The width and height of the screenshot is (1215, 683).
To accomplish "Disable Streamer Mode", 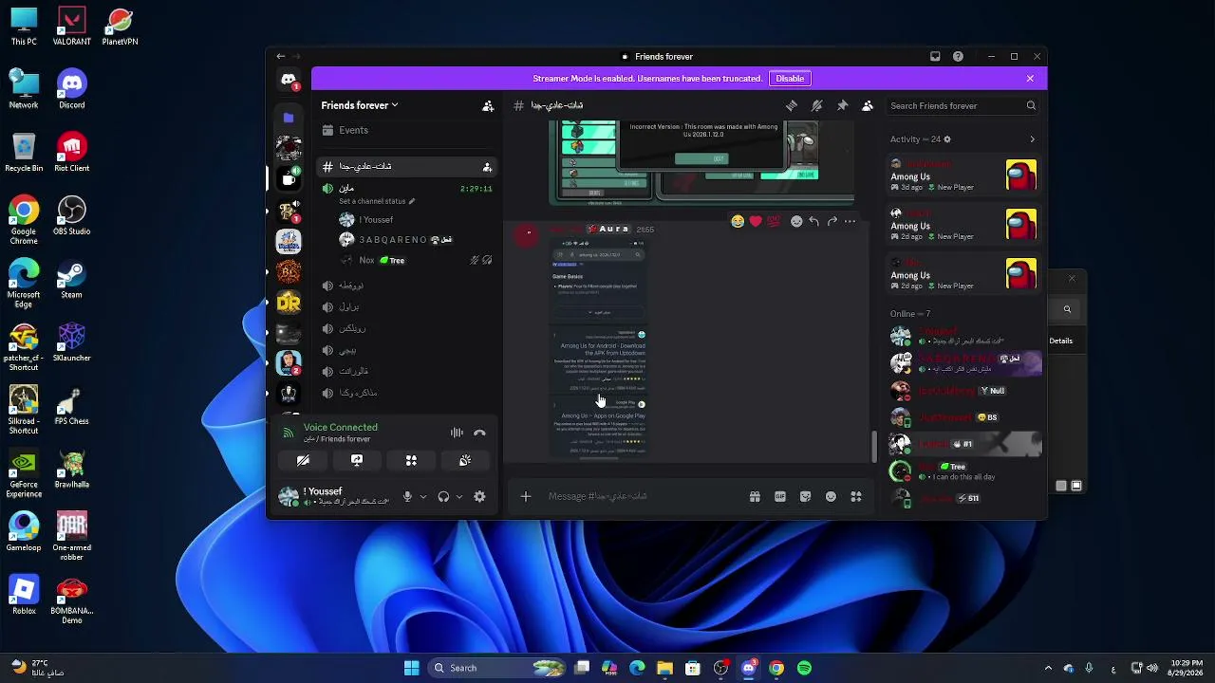I will [x=790, y=79].
